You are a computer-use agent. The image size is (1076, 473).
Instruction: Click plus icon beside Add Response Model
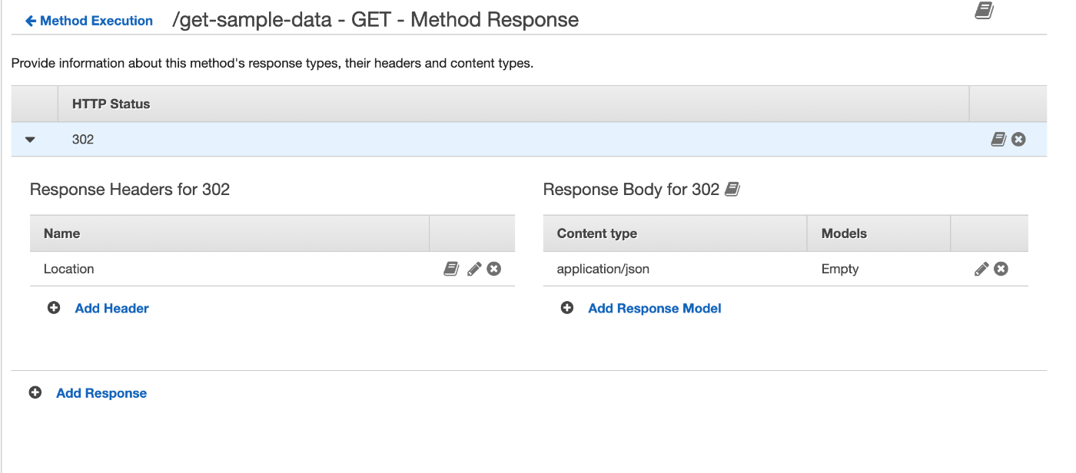click(x=567, y=308)
